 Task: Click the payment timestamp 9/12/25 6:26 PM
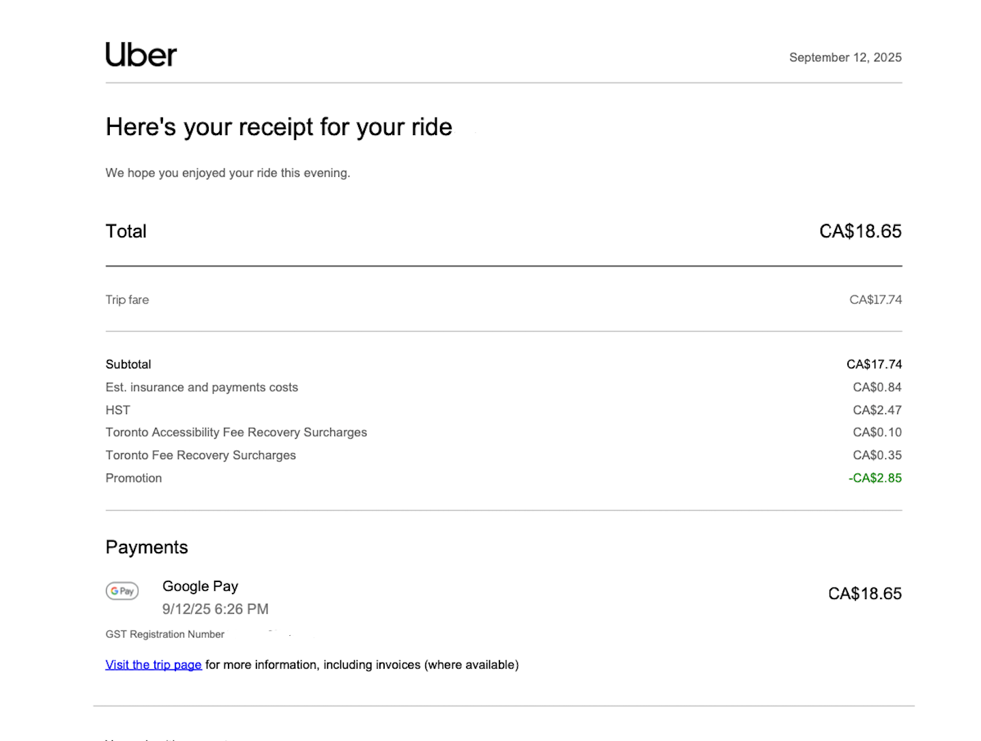click(x=215, y=609)
